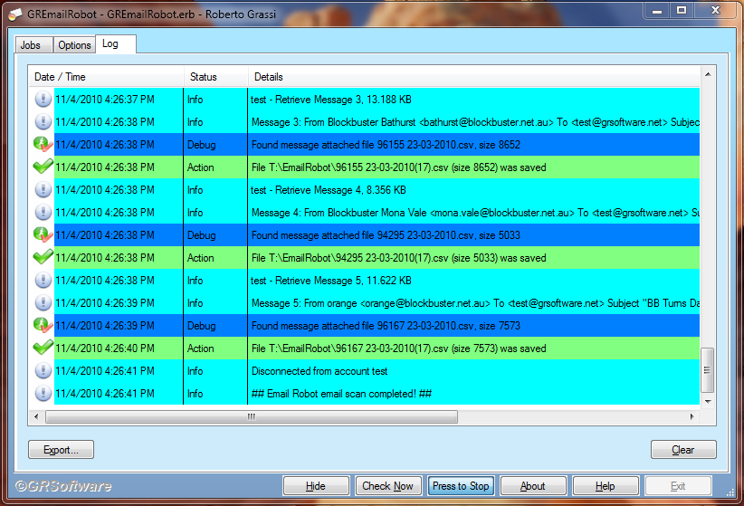The height and width of the screenshot is (506, 744).
Task: Sort log by Date / Time column header
Action: (x=107, y=77)
